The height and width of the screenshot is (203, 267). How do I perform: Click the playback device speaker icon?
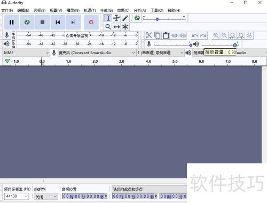click(189, 52)
